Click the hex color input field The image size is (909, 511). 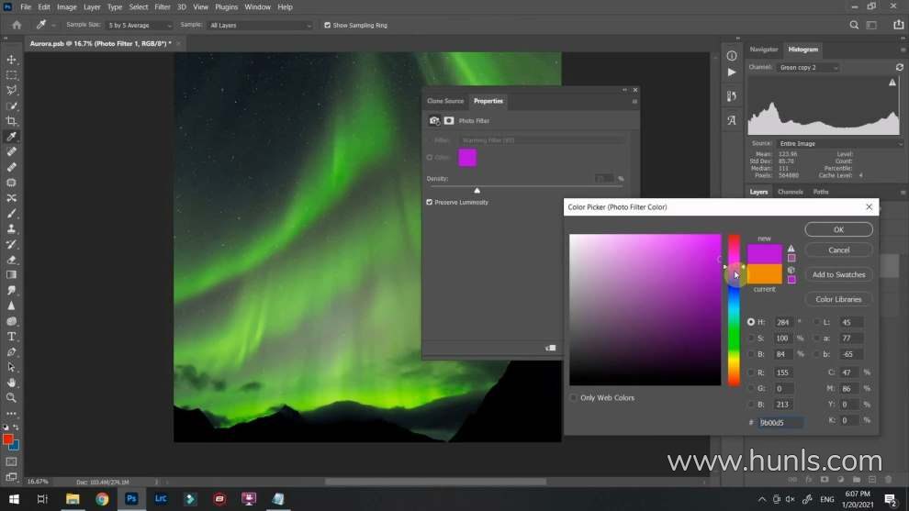click(x=780, y=423)
